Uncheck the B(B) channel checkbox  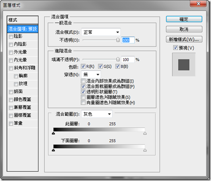[118, 66]
